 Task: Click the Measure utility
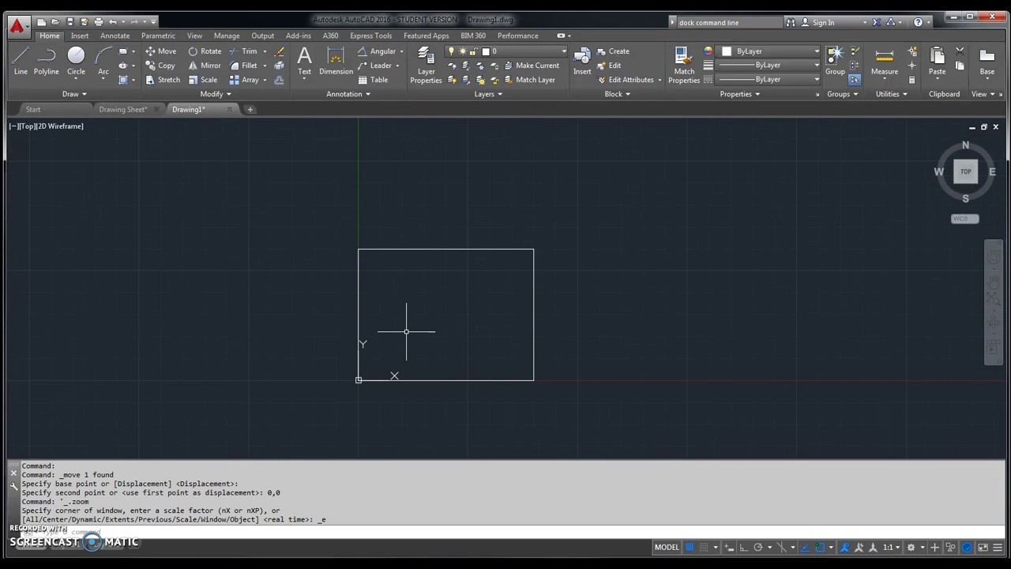tap(885, 62)
